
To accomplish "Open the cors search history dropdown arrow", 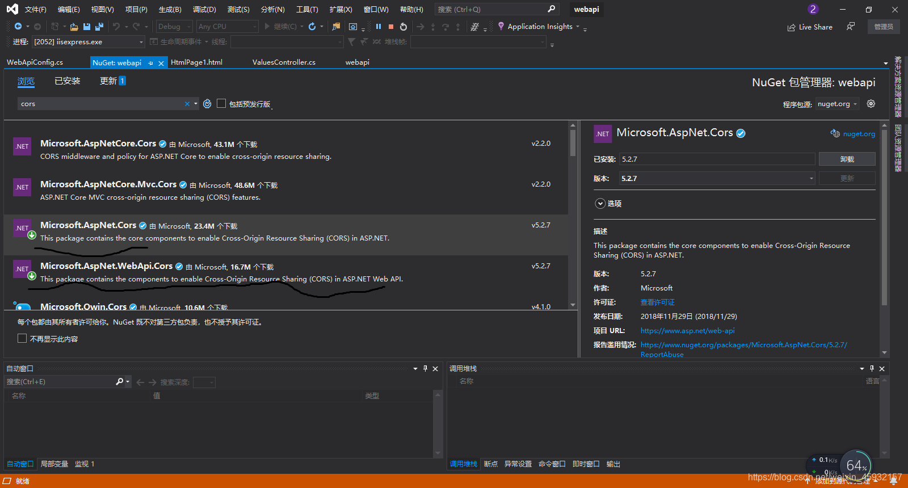I will click(x=196, y=104).
